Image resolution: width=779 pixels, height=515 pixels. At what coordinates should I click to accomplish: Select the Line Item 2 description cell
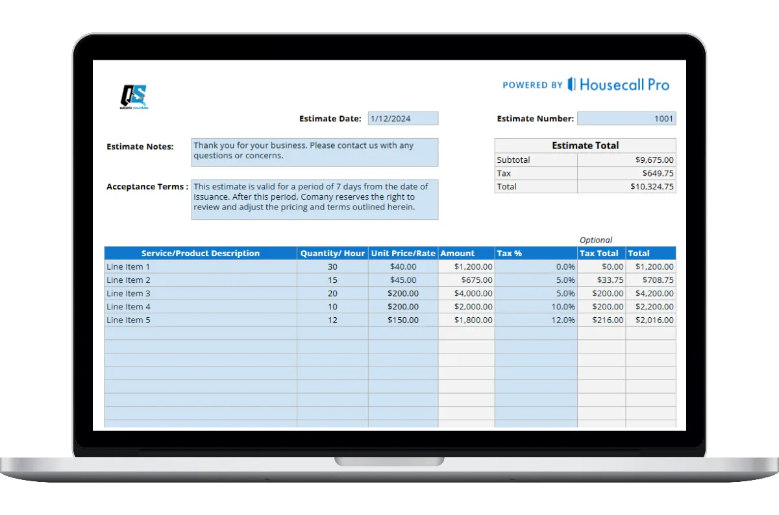click(x=201, y=280)
